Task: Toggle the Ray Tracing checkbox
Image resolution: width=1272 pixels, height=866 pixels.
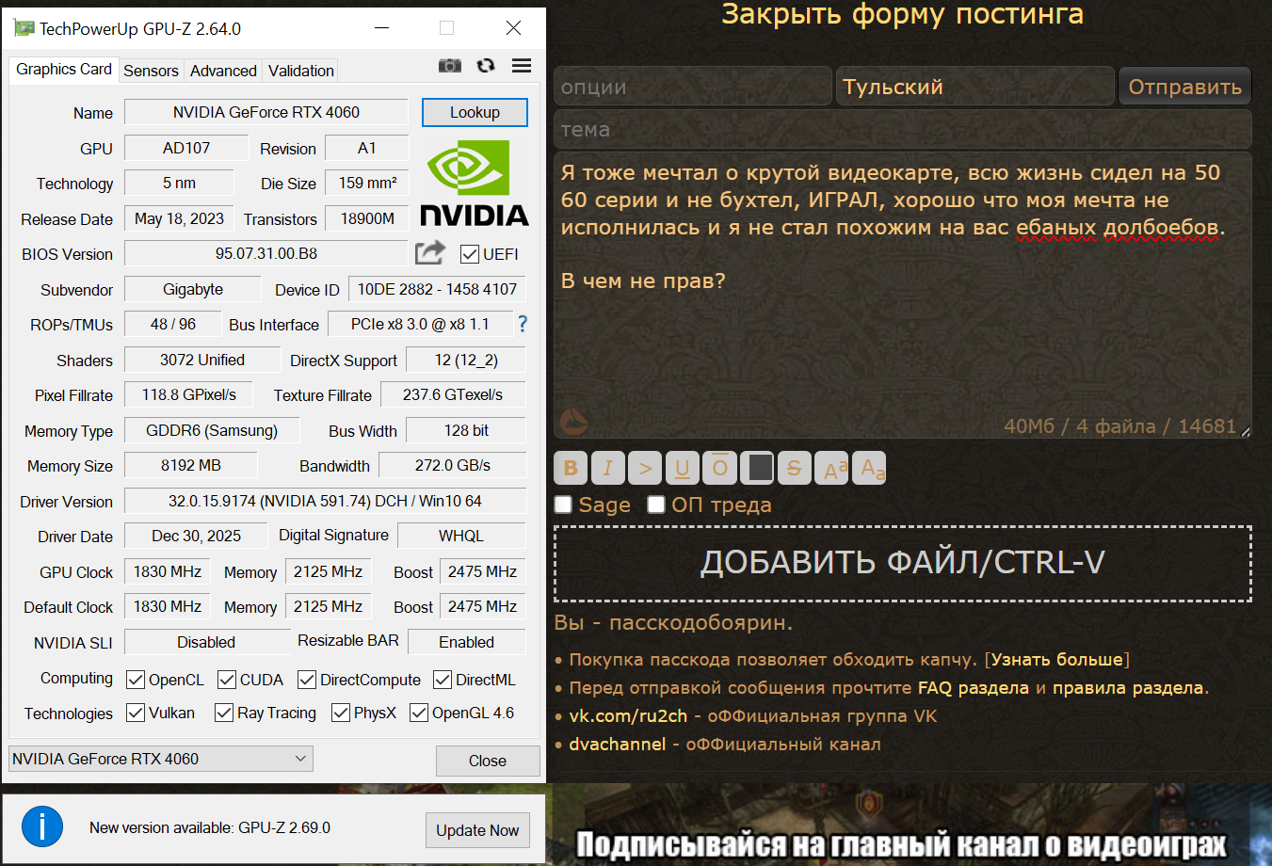Action: (224, 713)
